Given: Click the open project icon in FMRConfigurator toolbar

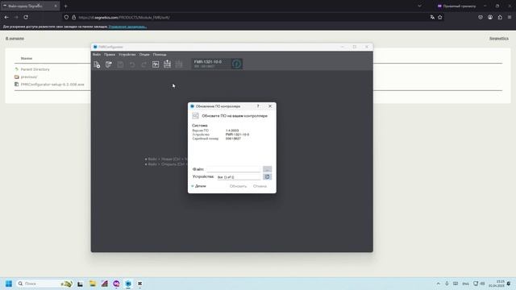Looking at the screenshot, I should tap(109, 64).
